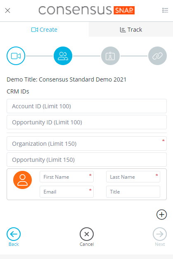Click the Last Name field
The image size is (173, 259).
coord(133,177)
